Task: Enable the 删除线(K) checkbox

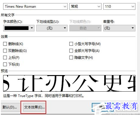Action: point(5,44)
